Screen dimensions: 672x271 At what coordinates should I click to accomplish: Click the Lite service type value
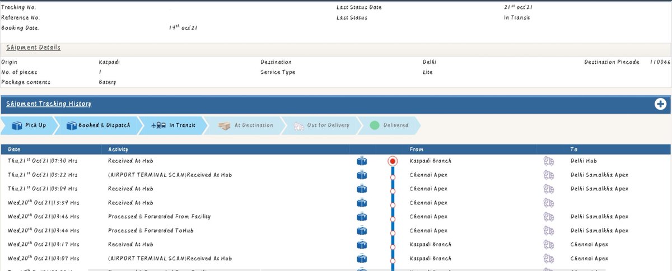[427, 72]
